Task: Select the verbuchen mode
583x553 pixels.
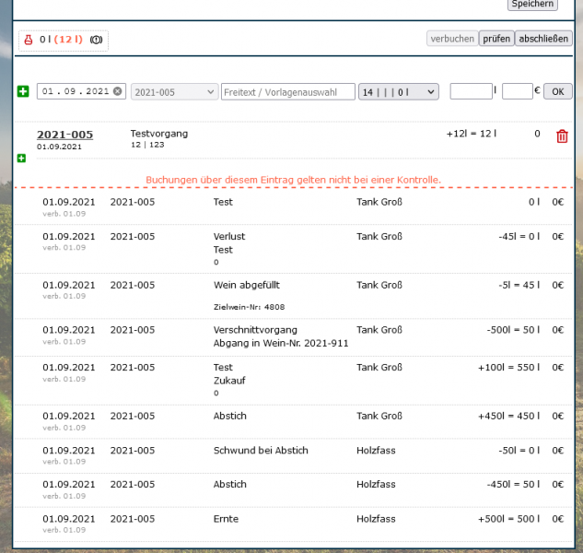Action: click(452, 39)
